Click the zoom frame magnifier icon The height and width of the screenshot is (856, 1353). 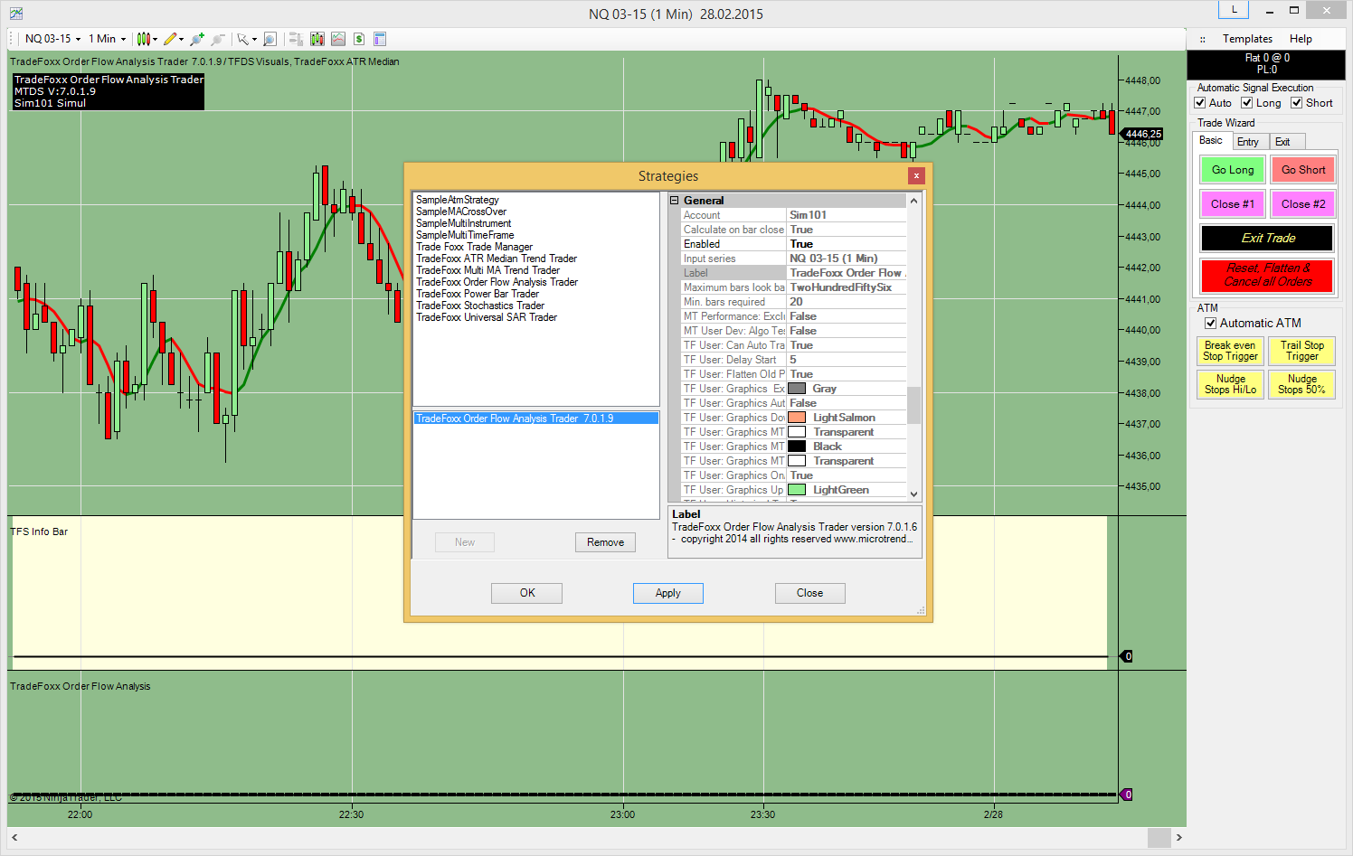(270, 39)
